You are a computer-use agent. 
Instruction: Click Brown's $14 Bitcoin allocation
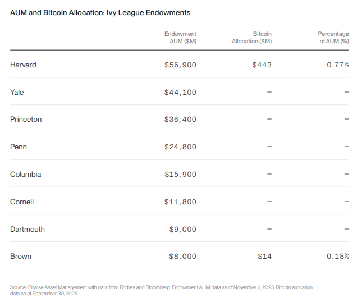point(264,256)
